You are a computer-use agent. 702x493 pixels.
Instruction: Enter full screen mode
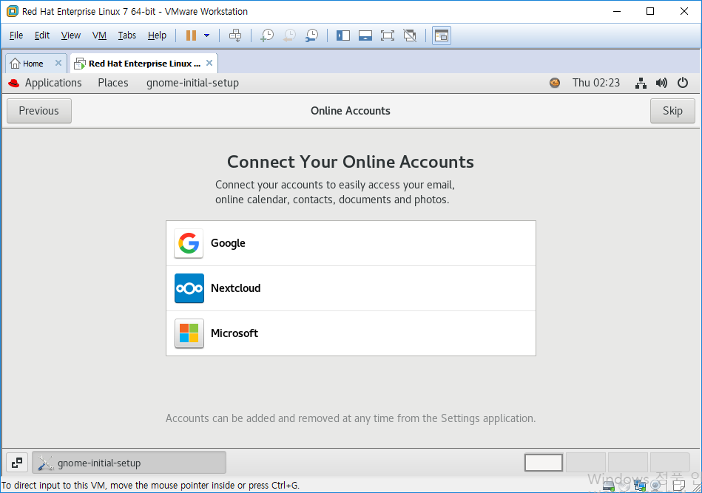coord(388,35)
